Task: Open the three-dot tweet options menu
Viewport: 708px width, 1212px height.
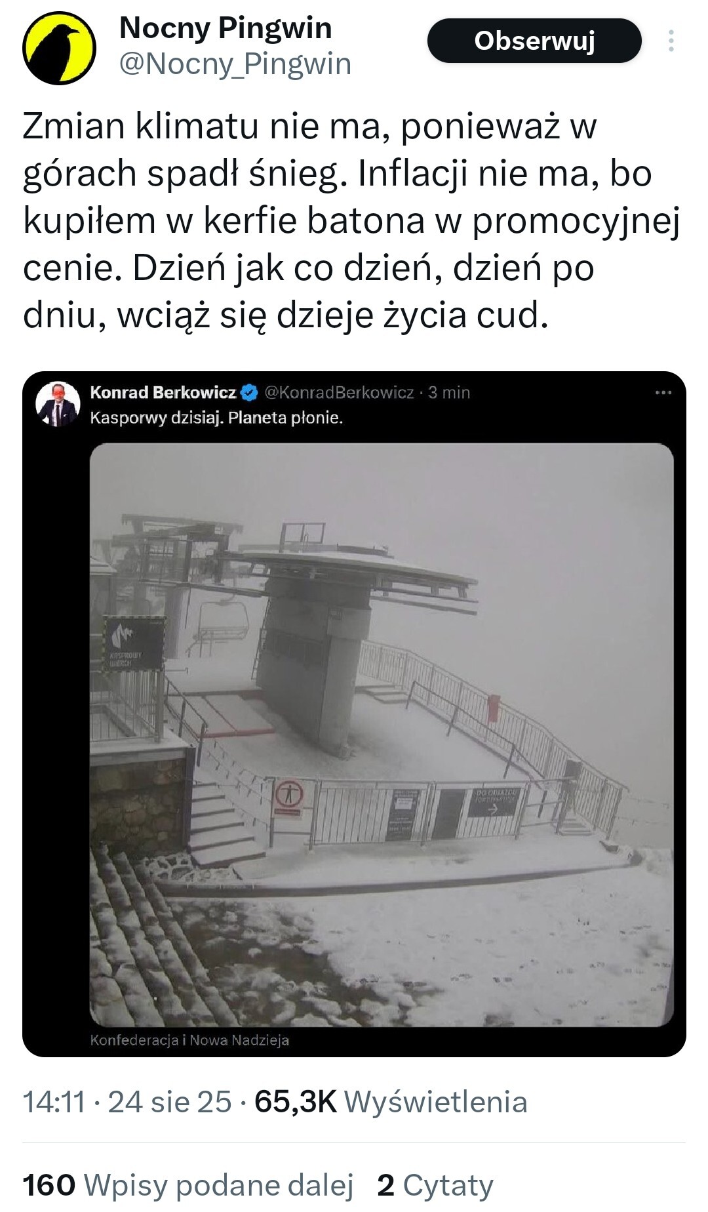Action: click(x=671, y=41)
